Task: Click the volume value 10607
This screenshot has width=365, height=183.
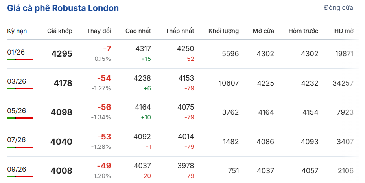Action: tap(229, 83)
